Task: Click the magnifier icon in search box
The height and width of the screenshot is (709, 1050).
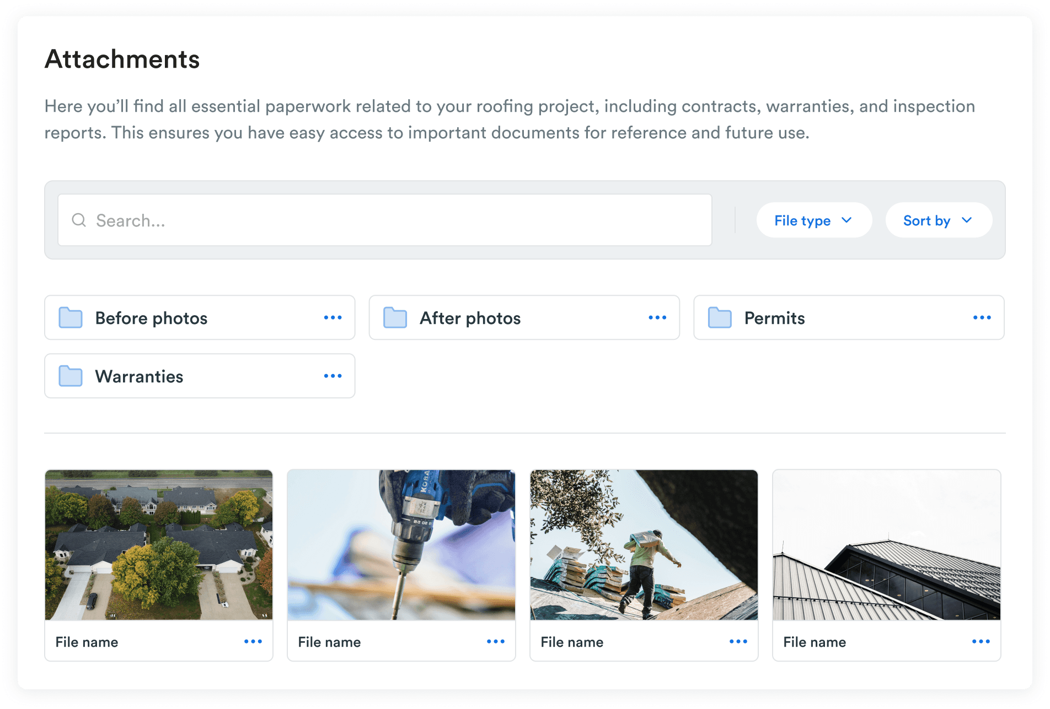Action: pos(79,220)
